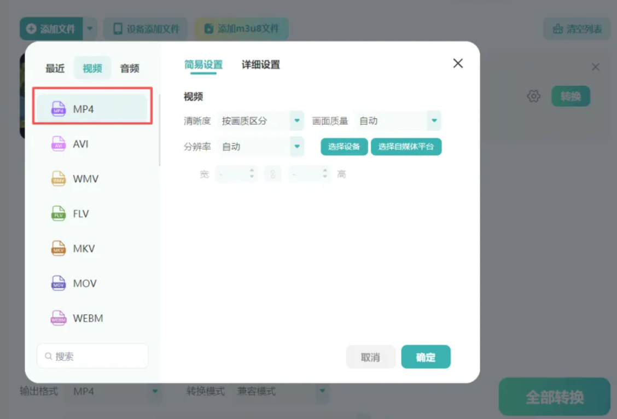Image resolution: width=617 pixels, height=419 pixels.
Task: Click 取消 to cancel
Action: click(x=371, y=357)
